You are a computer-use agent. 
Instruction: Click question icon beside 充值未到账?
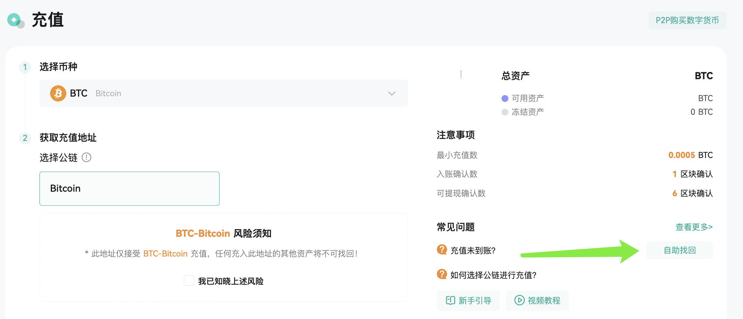point(442,249)
